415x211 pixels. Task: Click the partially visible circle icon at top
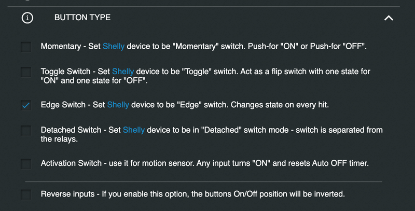(x=27, y=2)
